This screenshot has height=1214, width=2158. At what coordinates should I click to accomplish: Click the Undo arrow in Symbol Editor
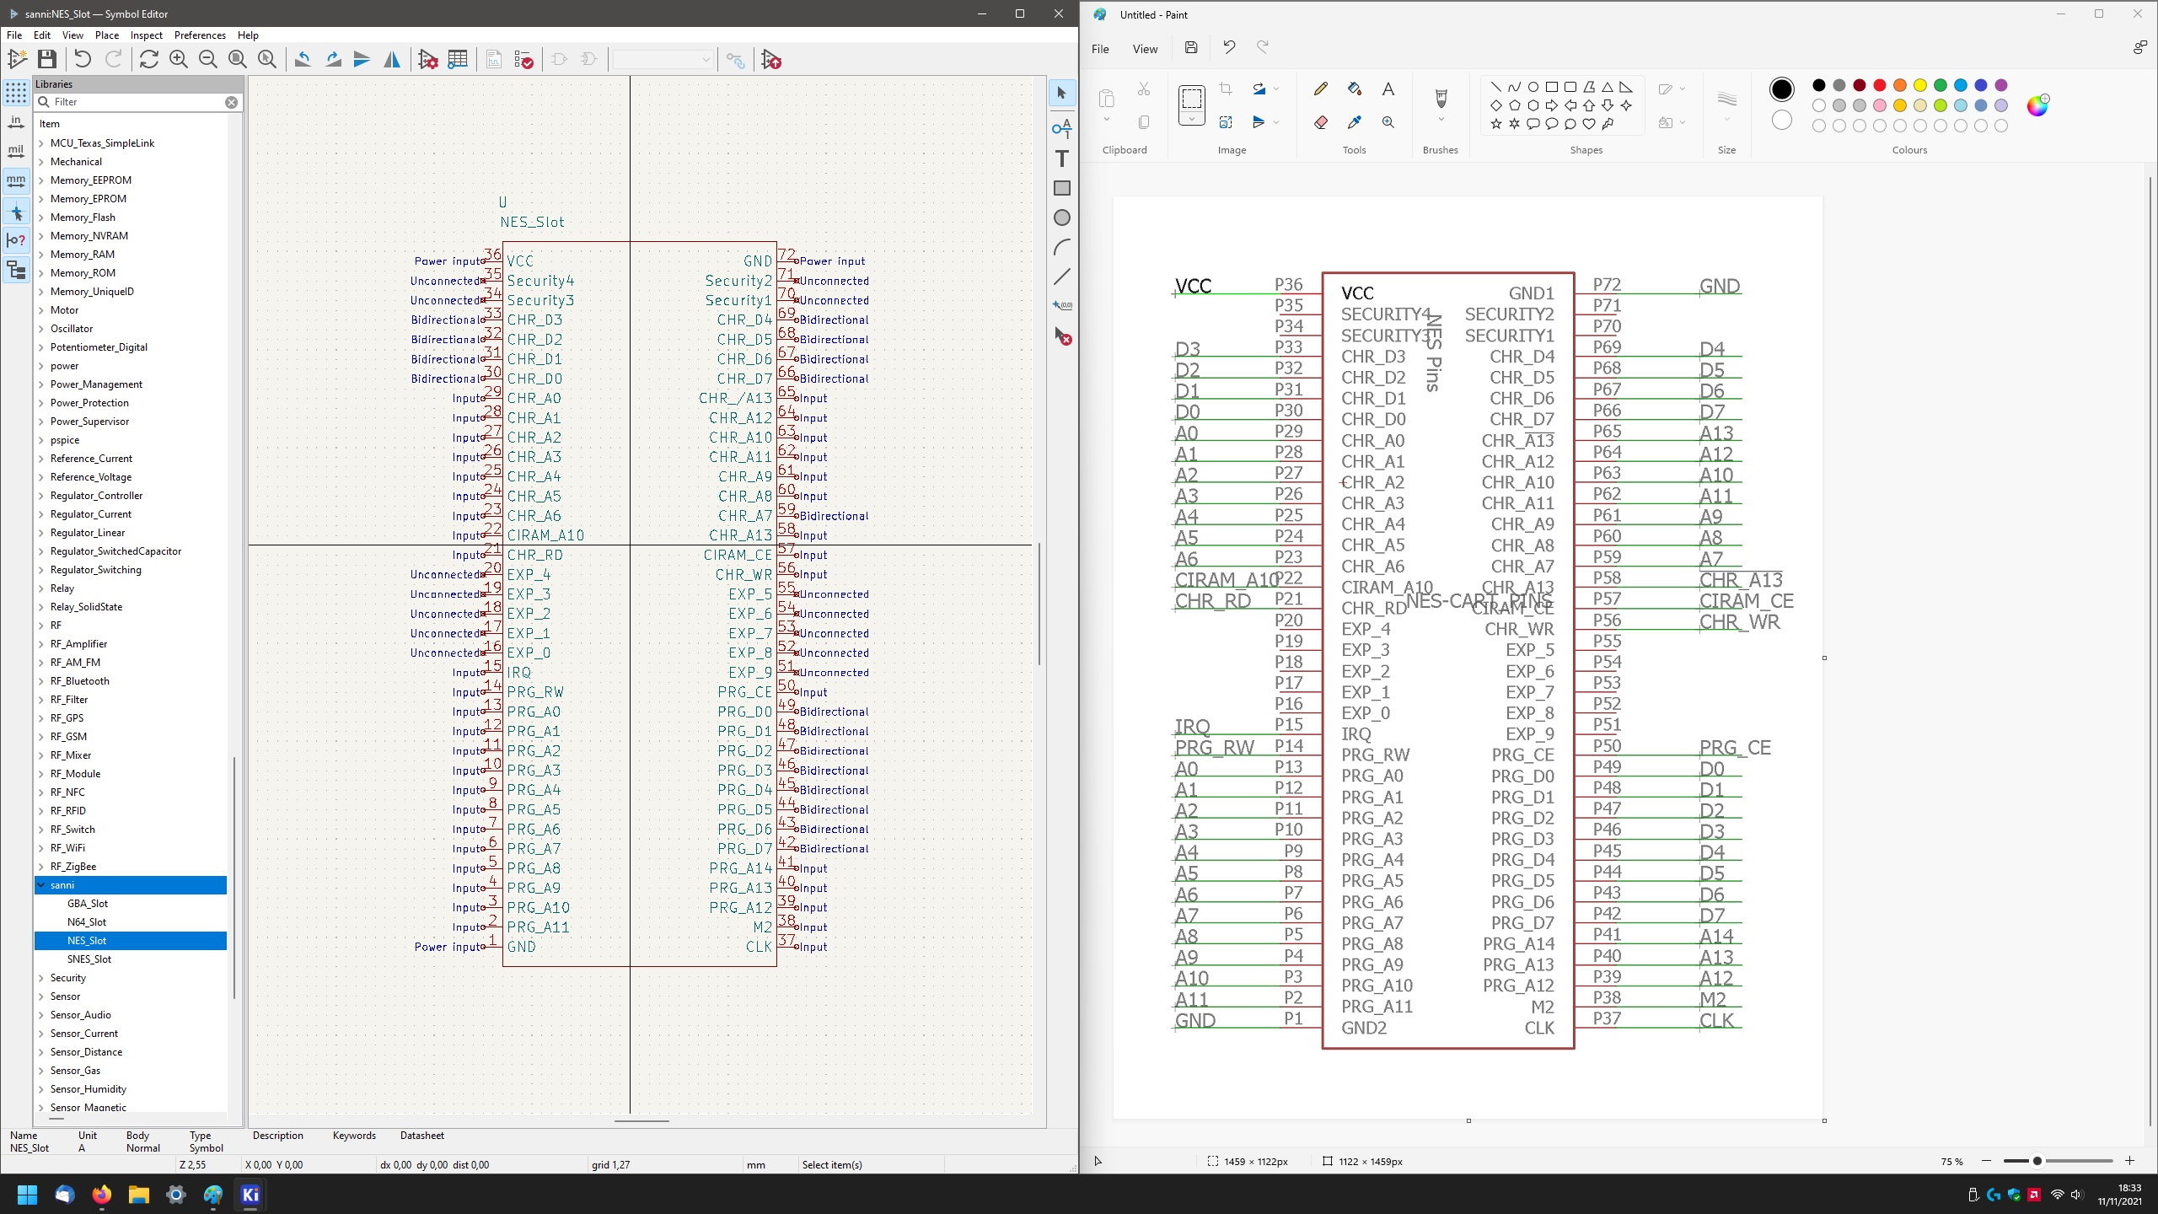point(83,59)
